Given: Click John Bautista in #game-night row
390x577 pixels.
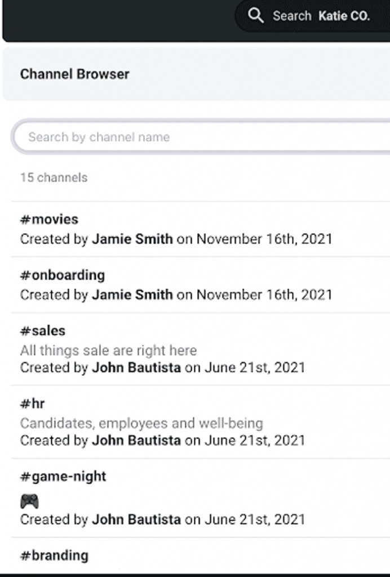Looking at the screenshot, I should [136, 519].
